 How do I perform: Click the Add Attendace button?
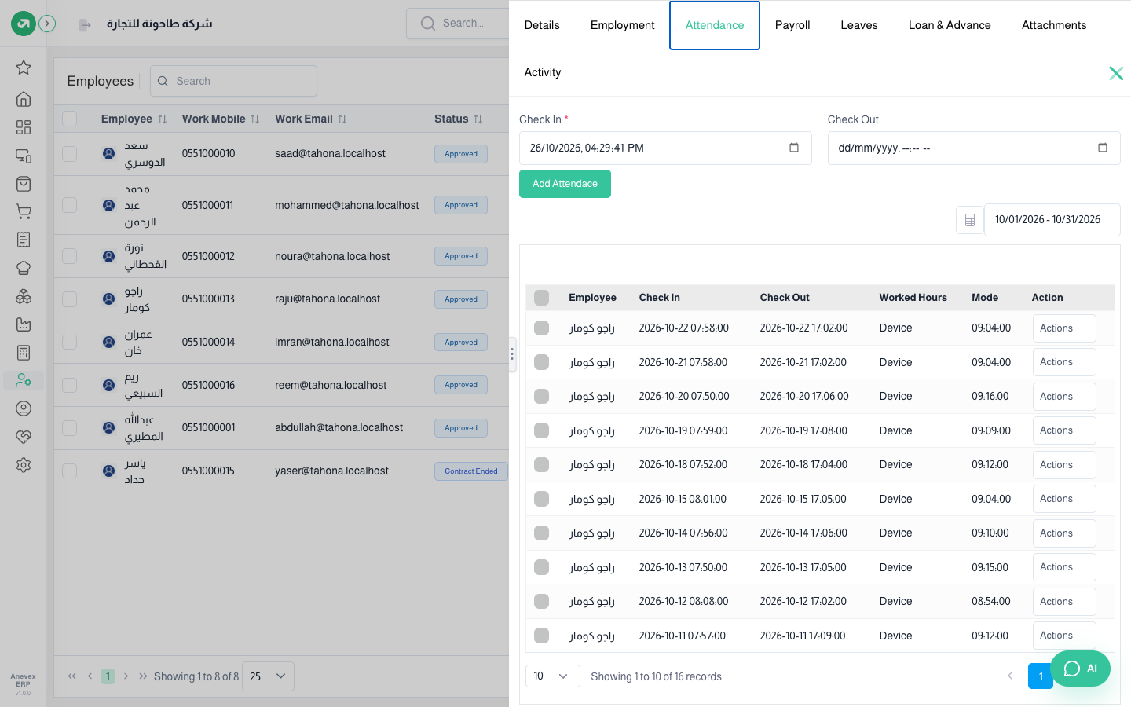point(565,184)
